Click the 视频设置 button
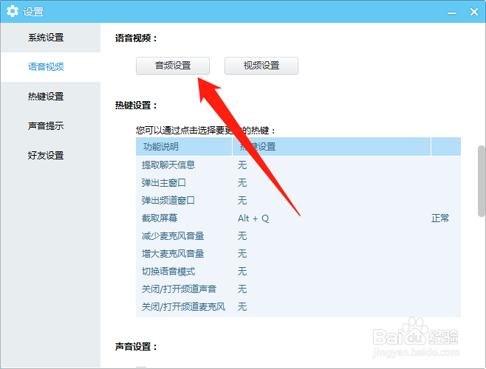The width and height of the screenshot is (486, 369). click(261, 66)
